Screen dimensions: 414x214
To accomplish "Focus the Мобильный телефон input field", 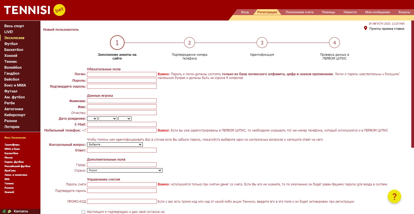I will point(122,130).
